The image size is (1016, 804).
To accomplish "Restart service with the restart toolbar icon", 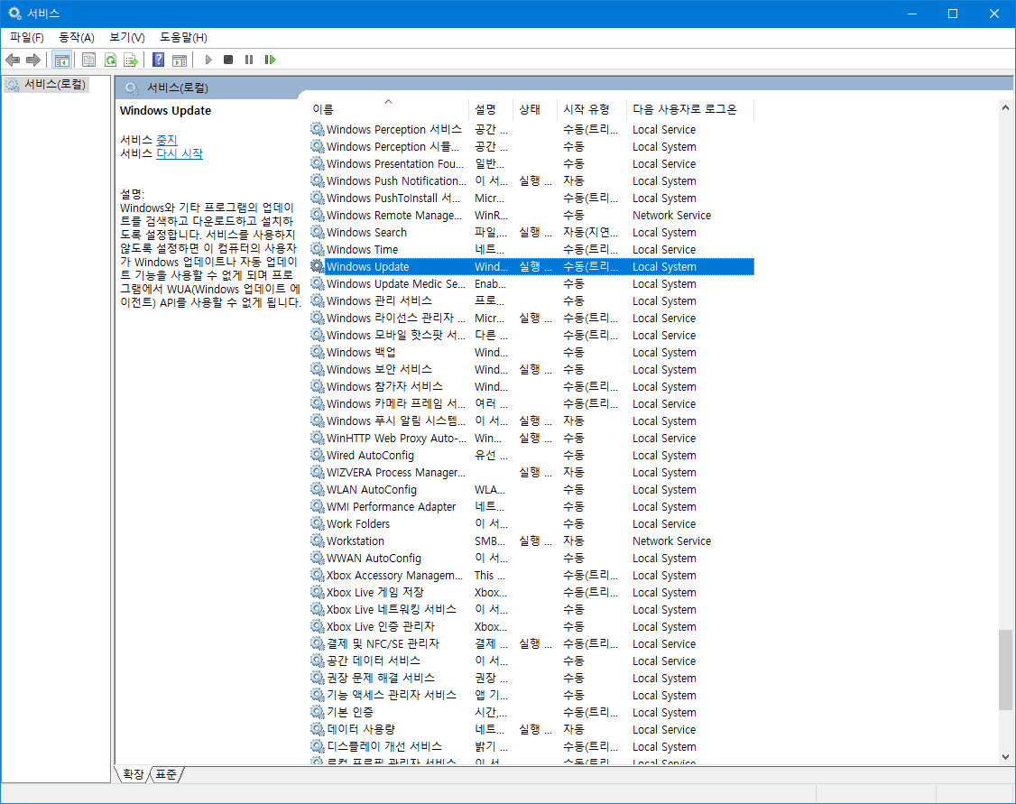I will coord(270,60).
